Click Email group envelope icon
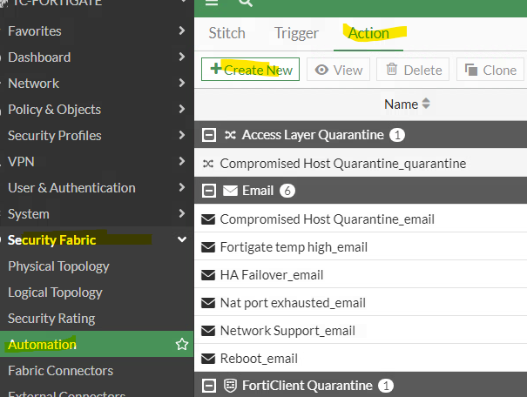This screenshot has height=397, width=527. click(x=230, y=191)
